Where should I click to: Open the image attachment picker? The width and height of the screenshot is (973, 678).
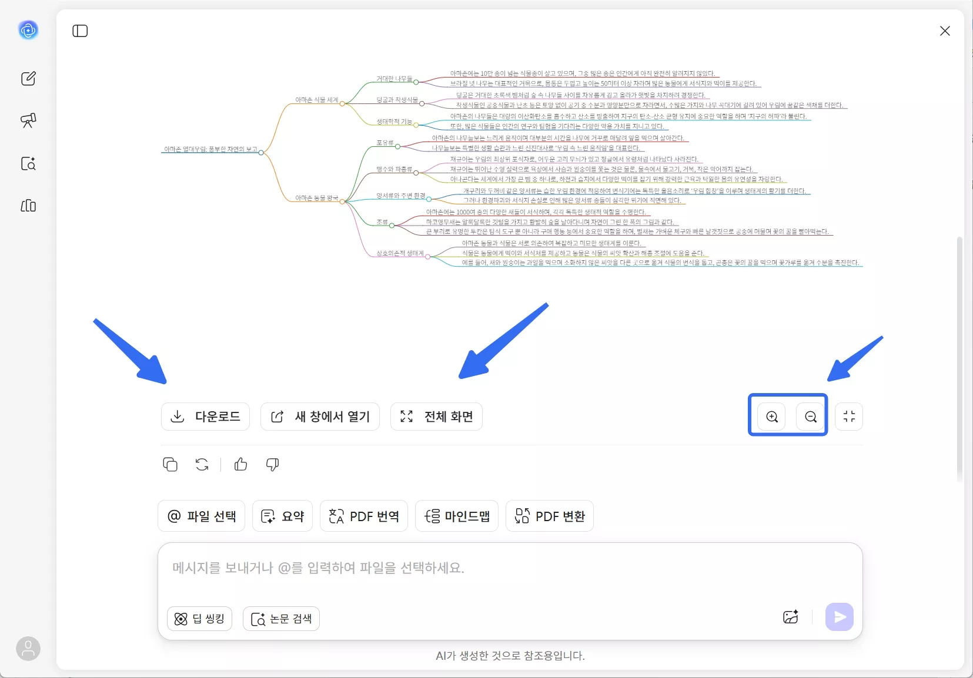(790, 617)
